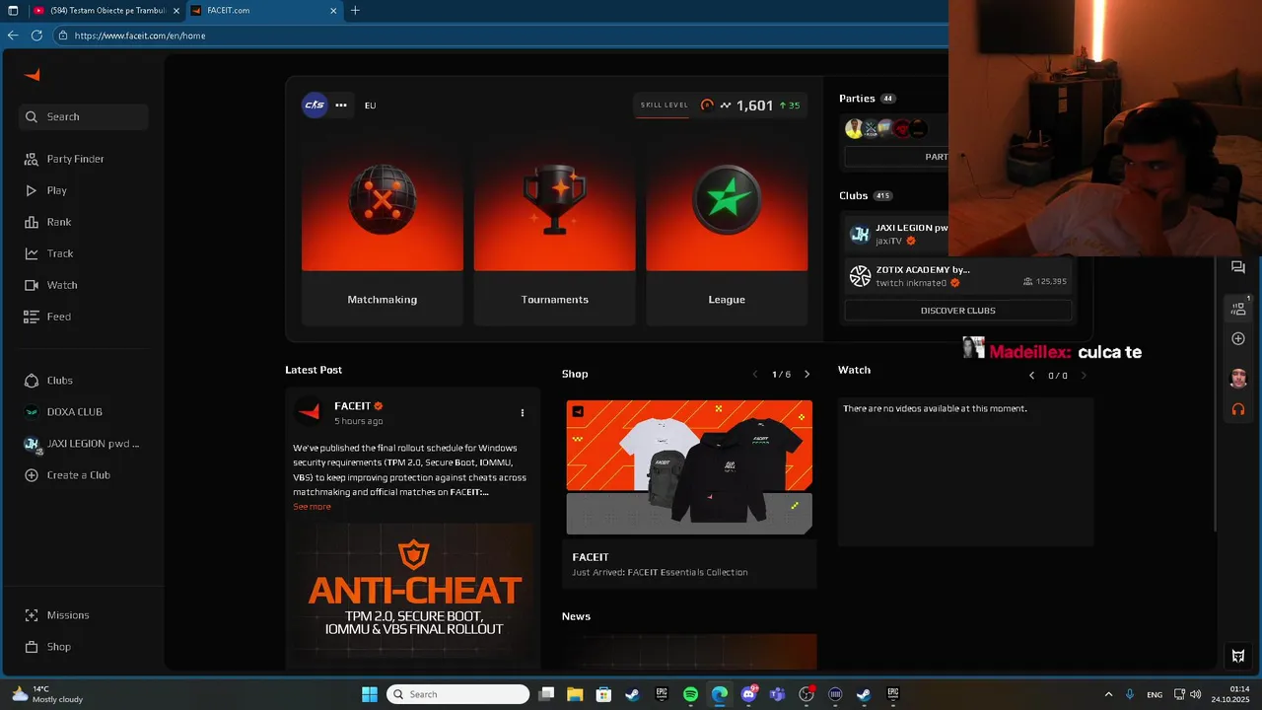Click the profile avatar on the right bar
This screenshot has width=1262, height=710.
coord(1238,378)
